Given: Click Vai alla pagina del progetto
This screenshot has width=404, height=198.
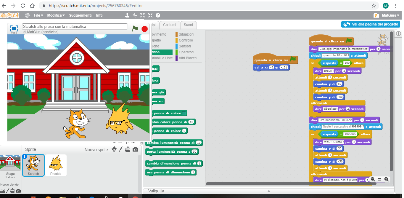Looking at the screenshot, I should pos(370,24).
